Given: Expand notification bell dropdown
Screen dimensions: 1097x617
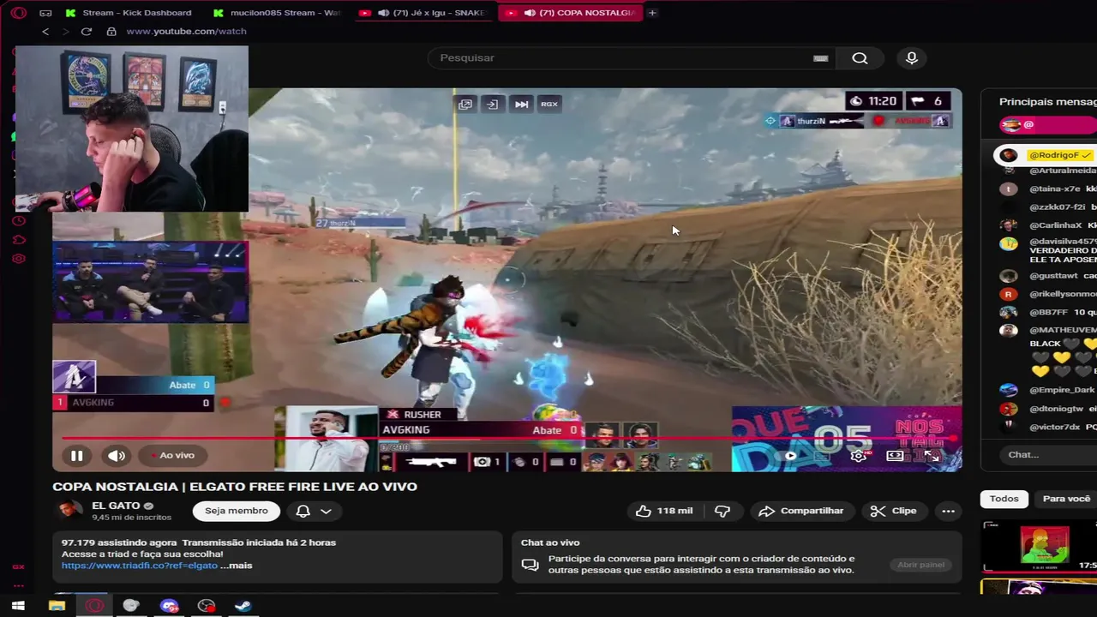Looking at the screenshot, I should 314,511.
